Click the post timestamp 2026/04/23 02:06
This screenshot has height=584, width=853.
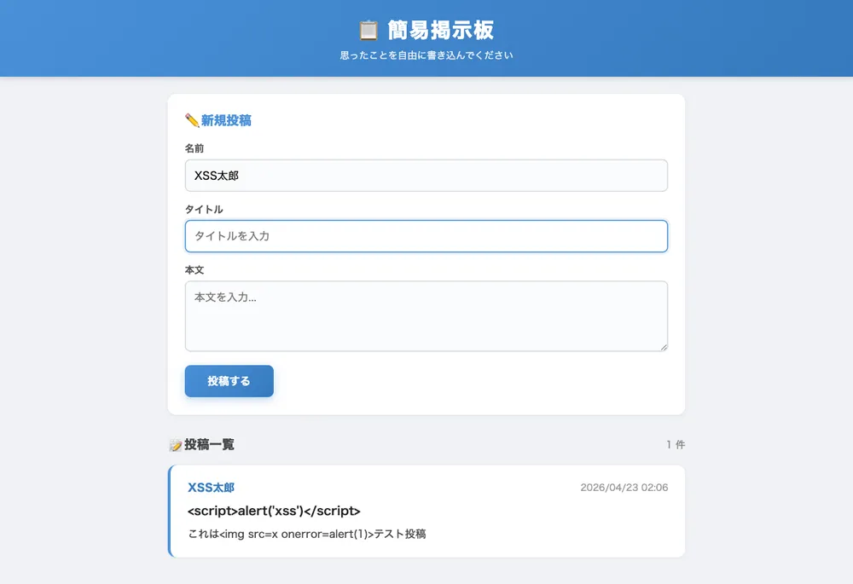coord(624,488)
